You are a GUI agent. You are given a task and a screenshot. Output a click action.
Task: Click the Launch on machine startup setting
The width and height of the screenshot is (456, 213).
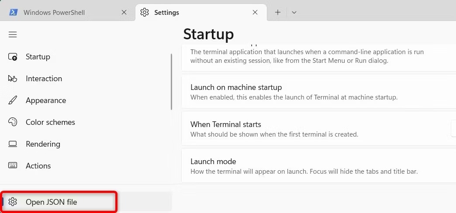319,91
